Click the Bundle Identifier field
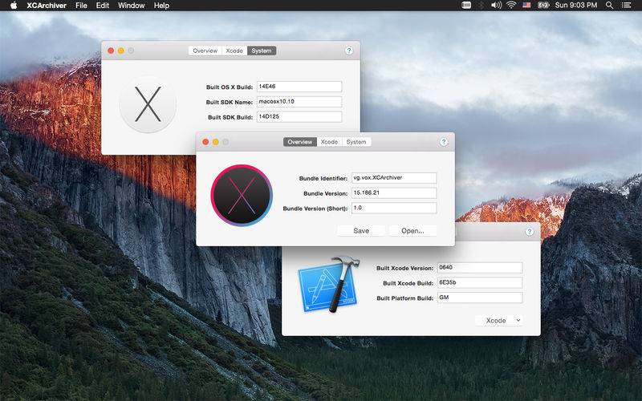Screen dimensions: 642x401 pos(394,178)
